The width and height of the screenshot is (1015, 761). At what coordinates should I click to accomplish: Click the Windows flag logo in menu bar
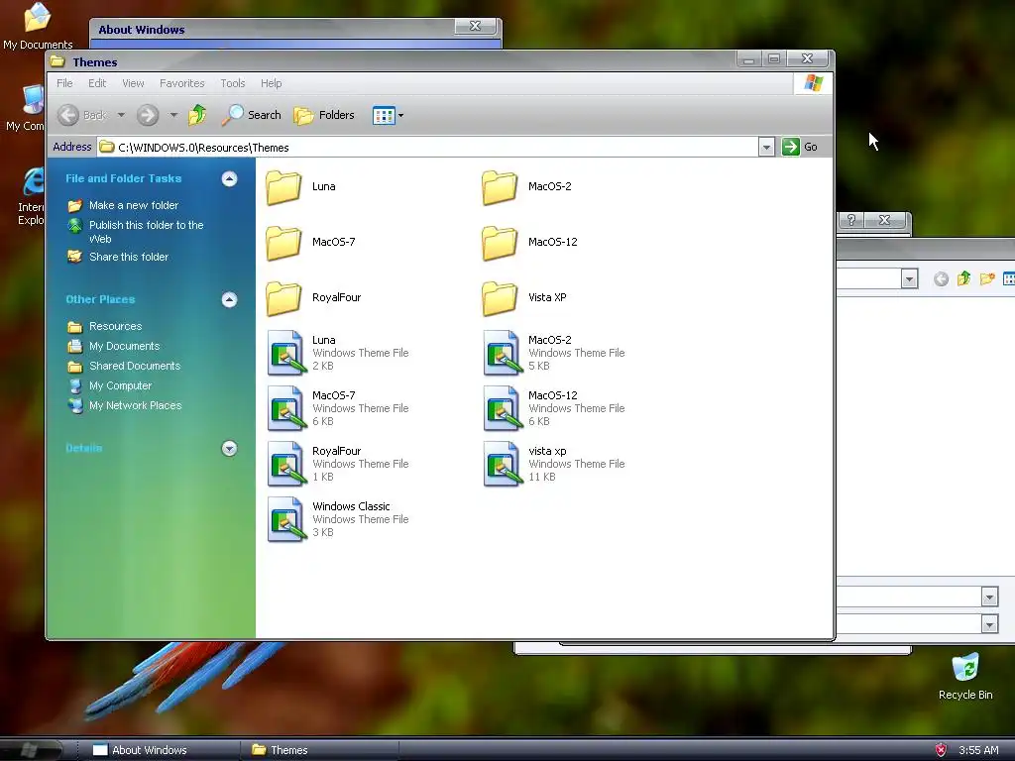coord(813,83)
